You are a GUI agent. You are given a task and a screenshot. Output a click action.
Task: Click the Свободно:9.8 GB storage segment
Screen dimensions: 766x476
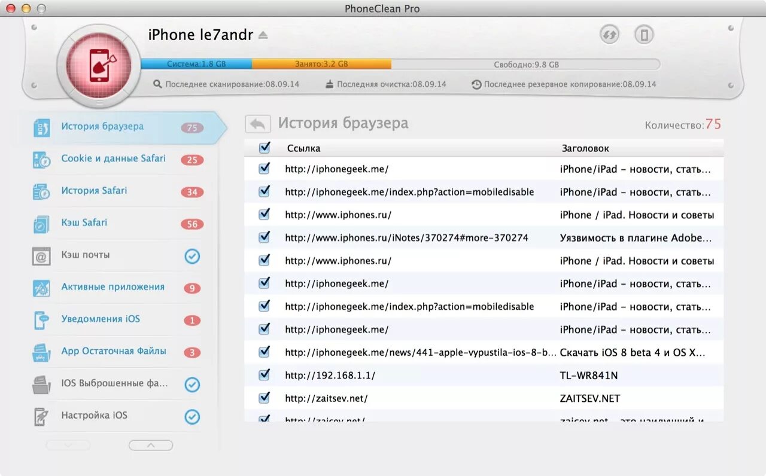pyautogui.click(x=525, y=64)
